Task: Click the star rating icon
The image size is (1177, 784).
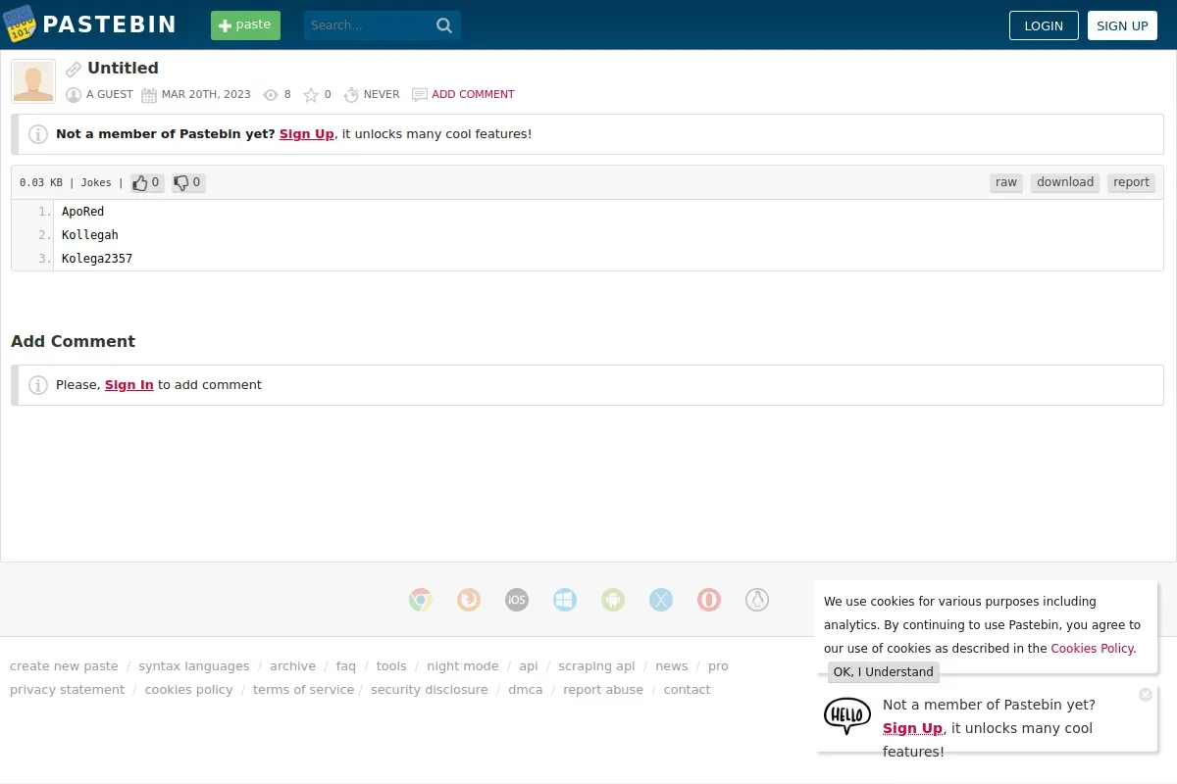Action: [x=311, y=95]
